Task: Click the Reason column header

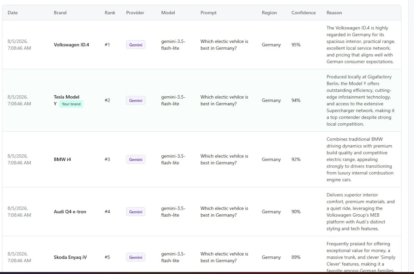Action: pyautogui.click(x=334, y=13)
